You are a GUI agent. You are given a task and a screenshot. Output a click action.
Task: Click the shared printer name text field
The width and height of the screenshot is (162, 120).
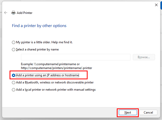75,57
